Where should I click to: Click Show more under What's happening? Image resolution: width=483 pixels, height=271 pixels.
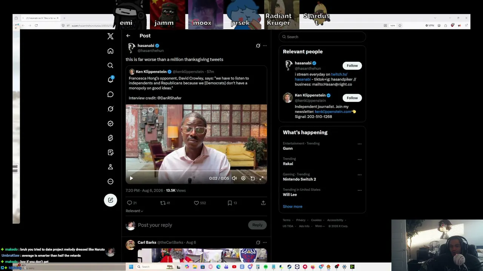[292, 207]
